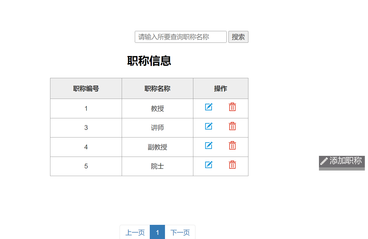
Task: Click the 搜索 search button
Action: [x=238, y=37]
